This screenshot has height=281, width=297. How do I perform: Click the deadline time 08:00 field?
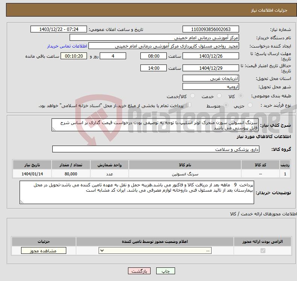154,56
